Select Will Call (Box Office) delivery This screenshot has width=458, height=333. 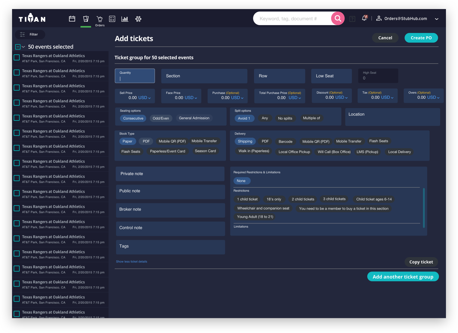point(334,152)
